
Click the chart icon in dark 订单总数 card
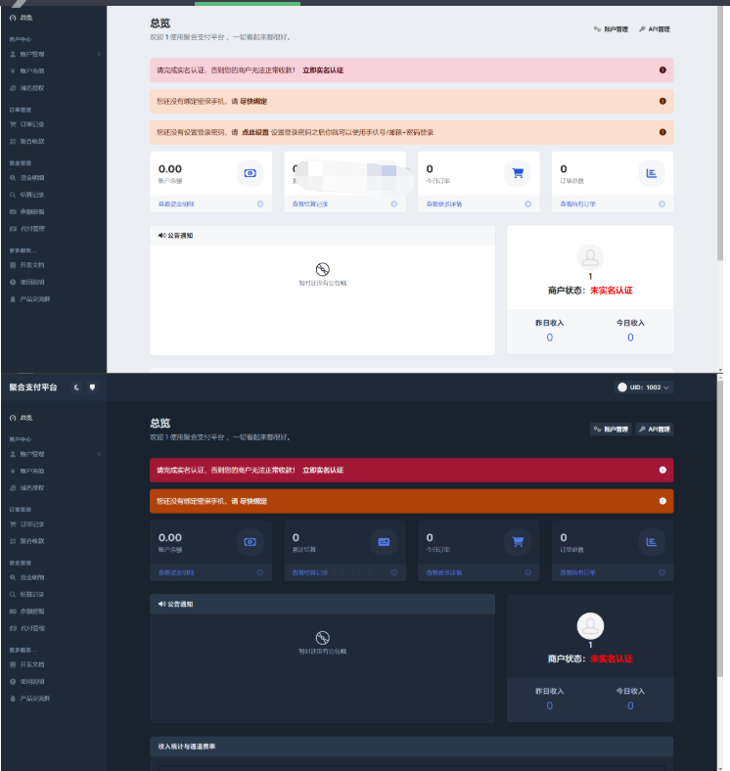tap(651, 541)
